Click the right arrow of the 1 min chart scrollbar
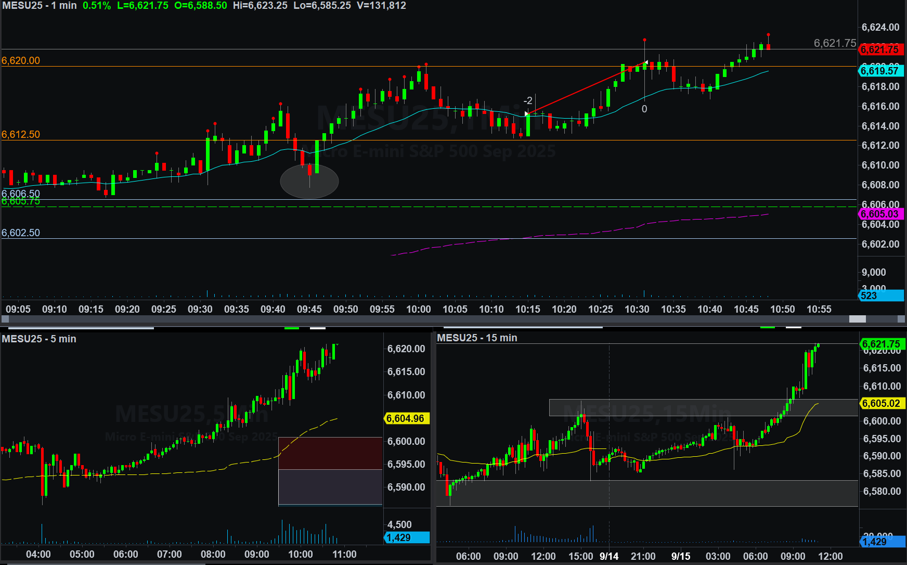 901,319
